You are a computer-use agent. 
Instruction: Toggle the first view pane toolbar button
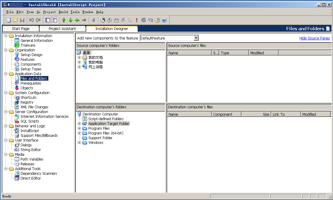tap(48, 20)
